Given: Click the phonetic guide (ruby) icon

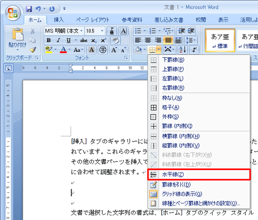Looking at the screenshot, I should [112, 31].
